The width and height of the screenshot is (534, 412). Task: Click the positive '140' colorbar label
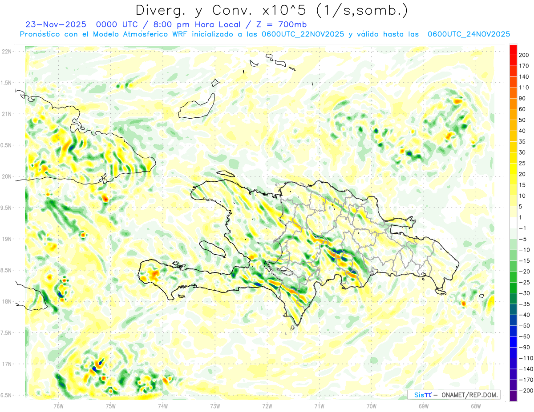pos(524,77)
